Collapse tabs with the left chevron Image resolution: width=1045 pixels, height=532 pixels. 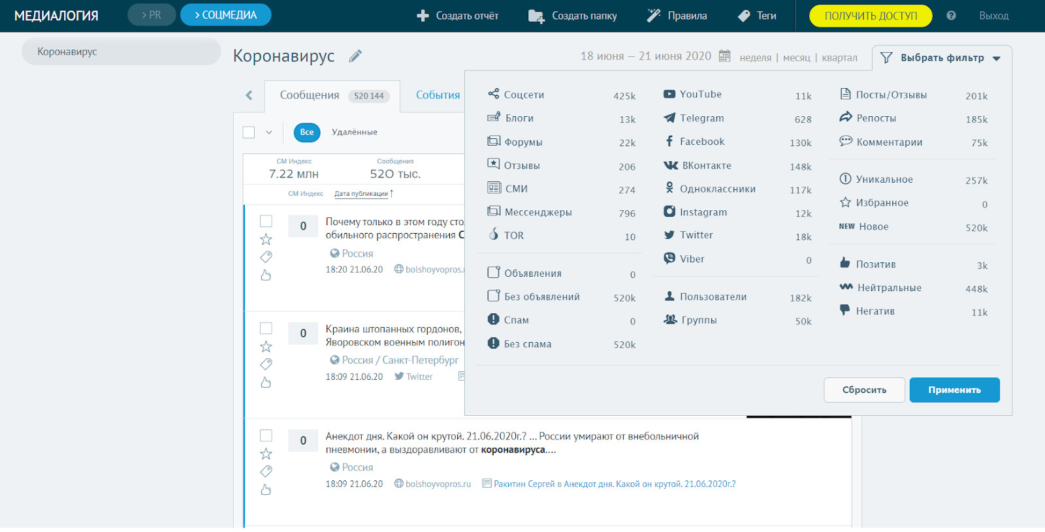point(249,96)
